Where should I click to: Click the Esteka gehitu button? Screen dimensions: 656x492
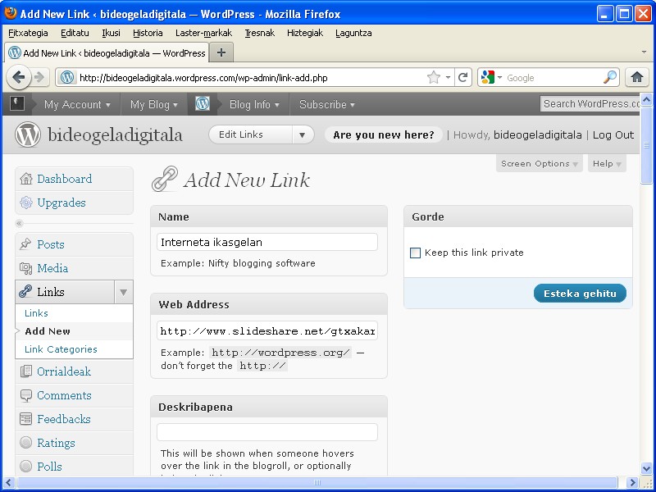pyautogui.click(x=580, y=294)
